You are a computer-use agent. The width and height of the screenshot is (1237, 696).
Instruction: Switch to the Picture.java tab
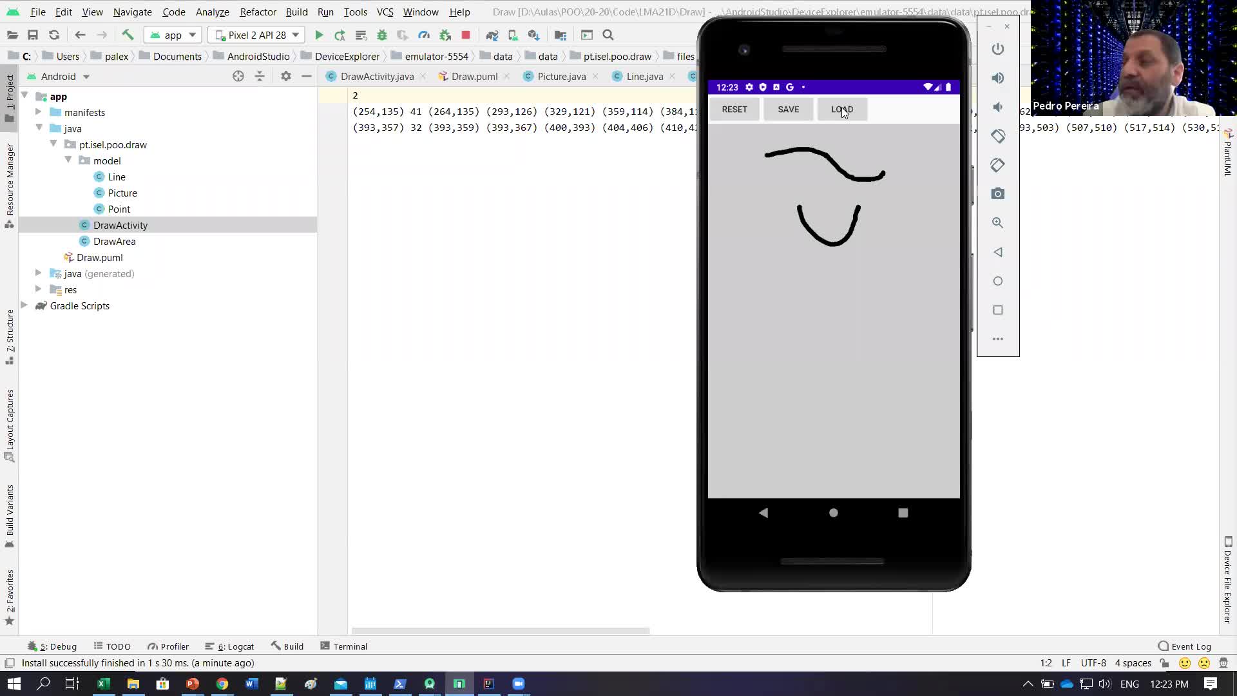pos(562,76)
